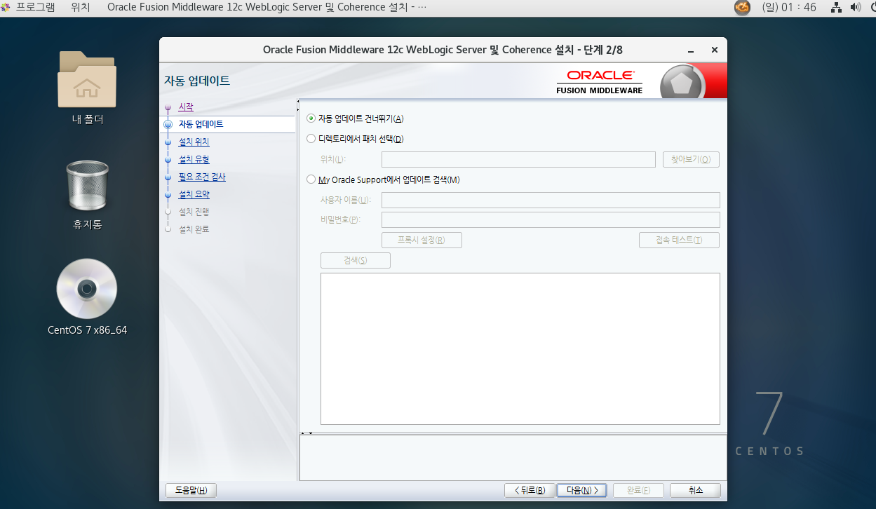This screenshot has width=876, height=509.
Task: Select the 디렉토리에서 패치 선택 radio button
Action: pyautogui.click(x=311, y=139)
